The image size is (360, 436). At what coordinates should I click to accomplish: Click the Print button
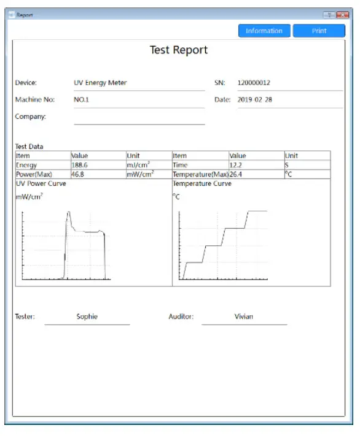[x=319, y=31]
